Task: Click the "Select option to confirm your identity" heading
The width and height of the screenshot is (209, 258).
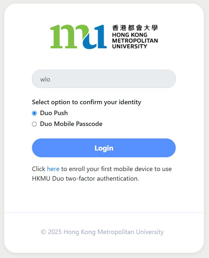Action: pyautogui.click(x=86, y=102)
